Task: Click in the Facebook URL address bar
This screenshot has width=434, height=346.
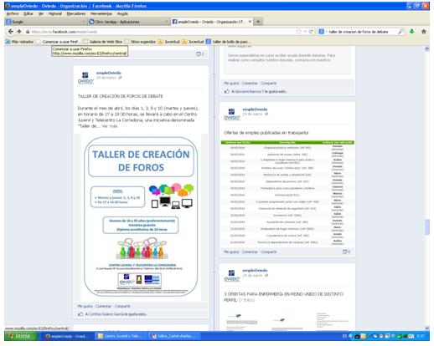Action: (162, 32)
